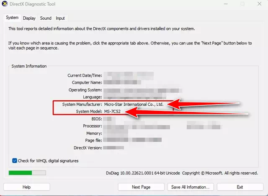This screenshot has height=196, width=268.
Task: Click the Memory label
Action: 94,133
